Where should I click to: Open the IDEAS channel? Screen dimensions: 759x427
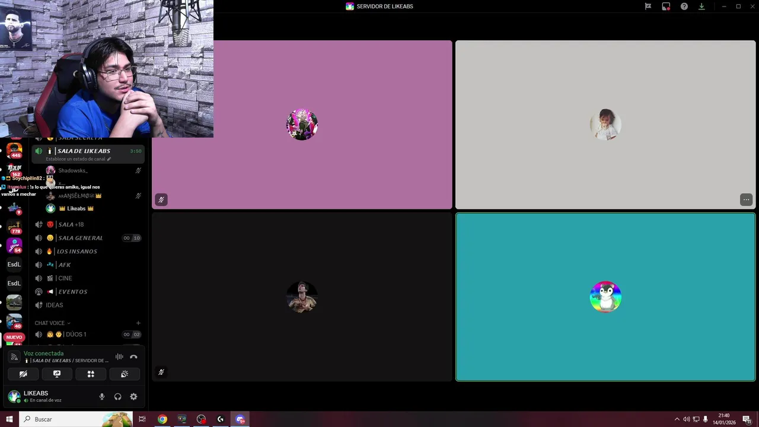(88, 305)
